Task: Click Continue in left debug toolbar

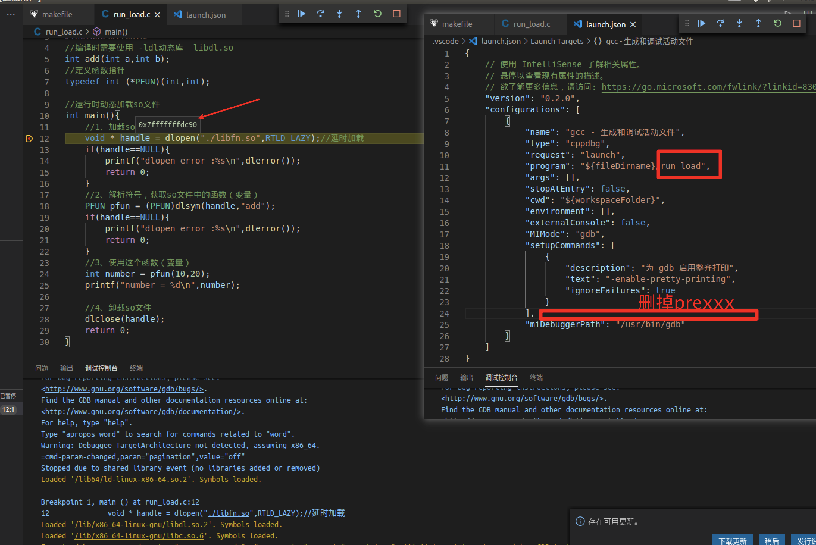Action: click(302, 14)
